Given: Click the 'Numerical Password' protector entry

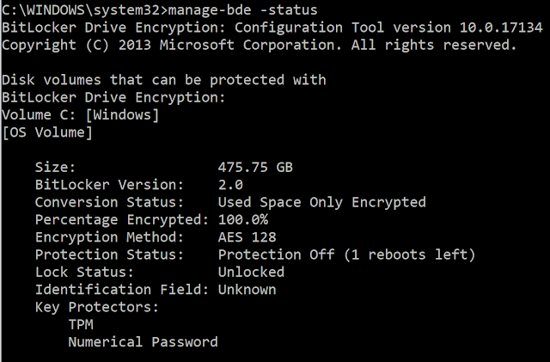Looking at the screenshot, I should coord(143,342).
